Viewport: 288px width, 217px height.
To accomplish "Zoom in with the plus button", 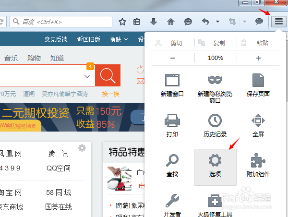I will 258,58.
